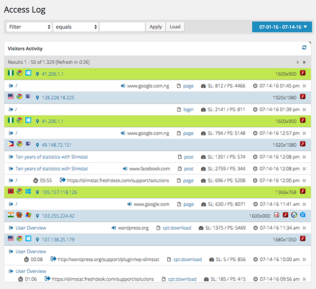Open IP 103.255.224.42 link
This screenshot has width=316, height=289.
[58, 216]
